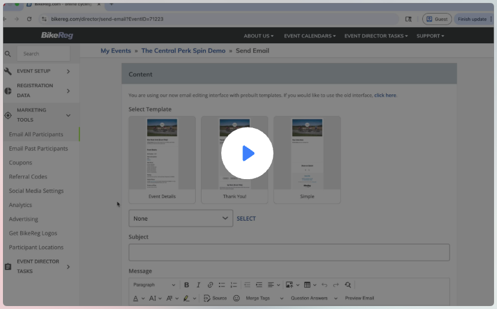The width and height of the screenshot is (497, 309).
Task: Click the insert image icon
Action: [x=289, y=285]
